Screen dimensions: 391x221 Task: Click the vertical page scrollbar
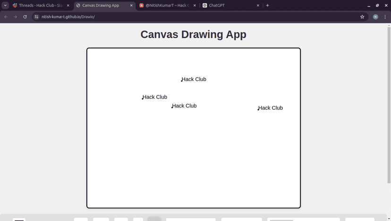point(389,104)
